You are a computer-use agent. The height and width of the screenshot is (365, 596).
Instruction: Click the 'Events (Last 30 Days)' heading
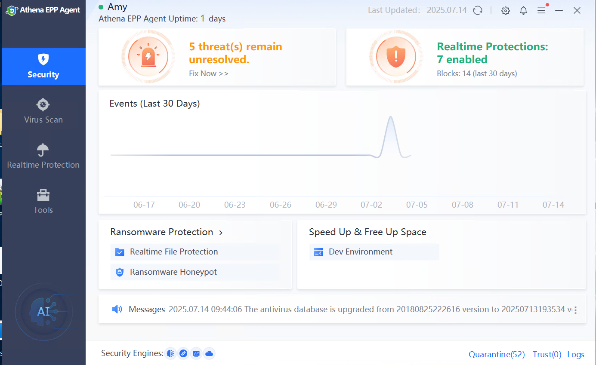[x=154, y=104]
